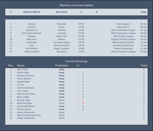Click 'Marseille' away team
Image resolution: width=153 pixels, height=131 pixels.
click(x=62, y=24)
